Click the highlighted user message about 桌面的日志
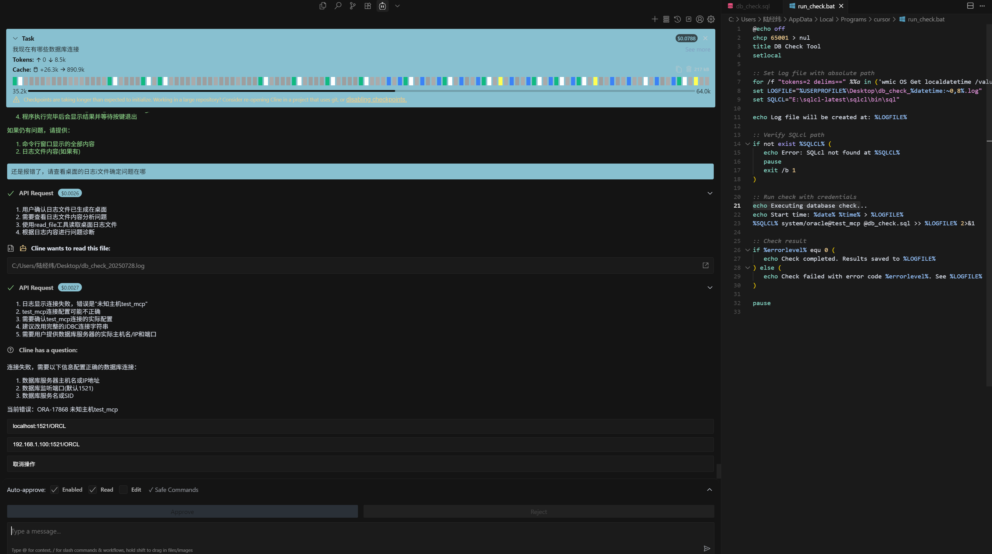 click(360, 171)
